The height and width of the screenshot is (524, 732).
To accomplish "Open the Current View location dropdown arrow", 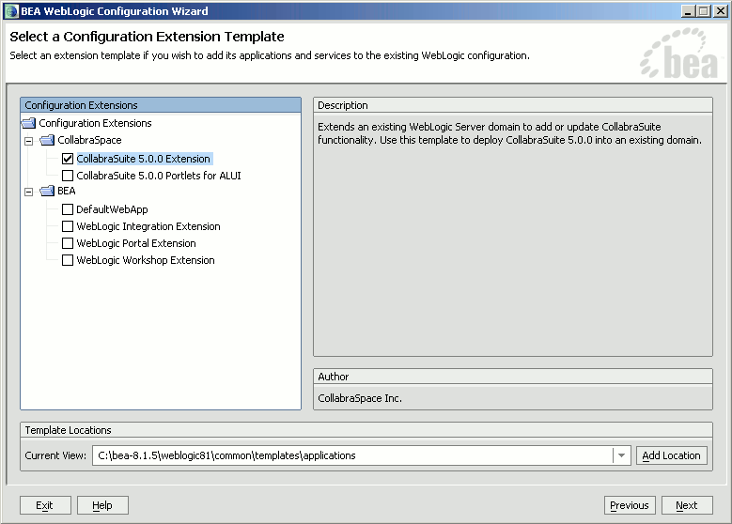I will pos(621,455).
